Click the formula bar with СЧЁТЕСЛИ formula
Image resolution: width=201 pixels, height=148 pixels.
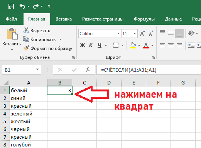point(149,70)
